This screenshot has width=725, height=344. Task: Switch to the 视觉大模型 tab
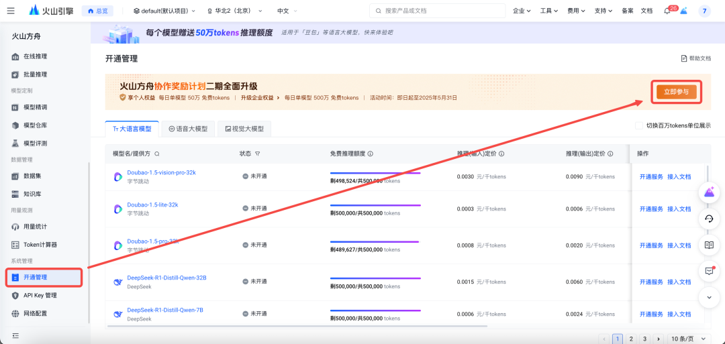point(244,129)
